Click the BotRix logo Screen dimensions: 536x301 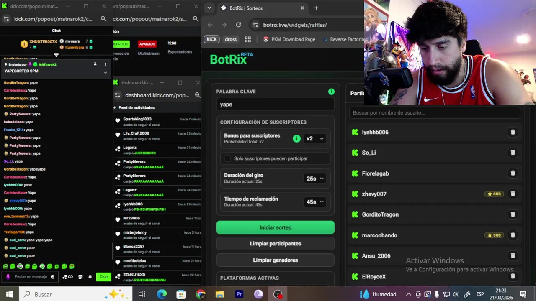point(232,59)
